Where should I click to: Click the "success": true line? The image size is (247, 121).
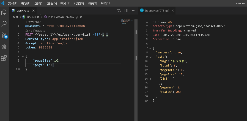click(169, 52)
